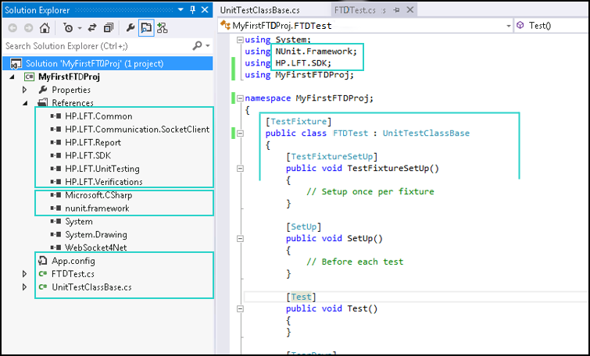Click the Home icon in Solution Explorer
The image size is (590, 356).
(45, 28)
